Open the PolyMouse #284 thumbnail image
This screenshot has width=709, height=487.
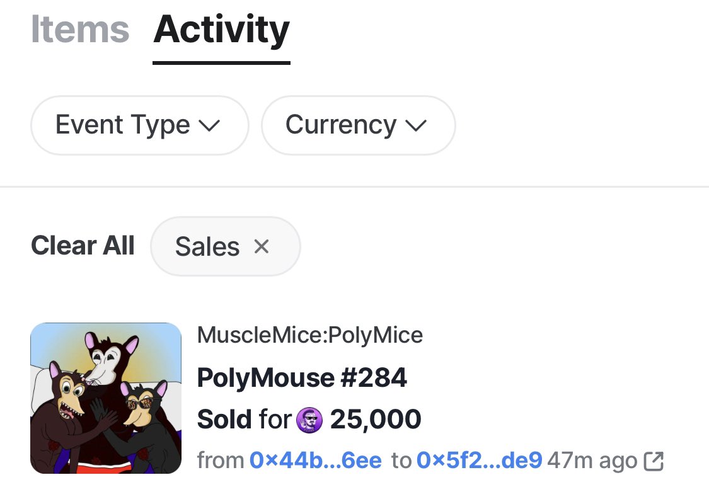(x=106, y=398)
